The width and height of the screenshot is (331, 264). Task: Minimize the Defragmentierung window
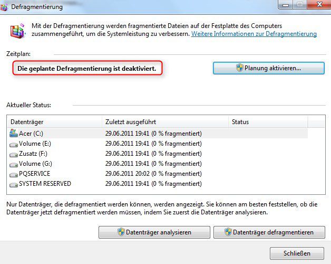click(285, 5)
